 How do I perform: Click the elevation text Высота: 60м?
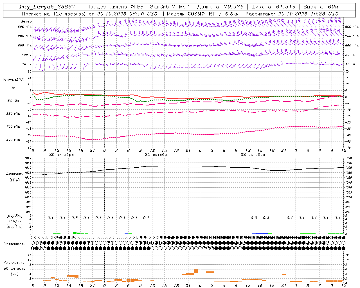point(321,7)
